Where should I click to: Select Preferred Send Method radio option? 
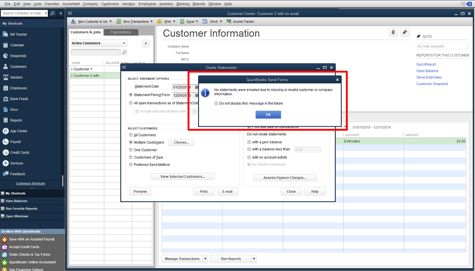tap(131, 165)
